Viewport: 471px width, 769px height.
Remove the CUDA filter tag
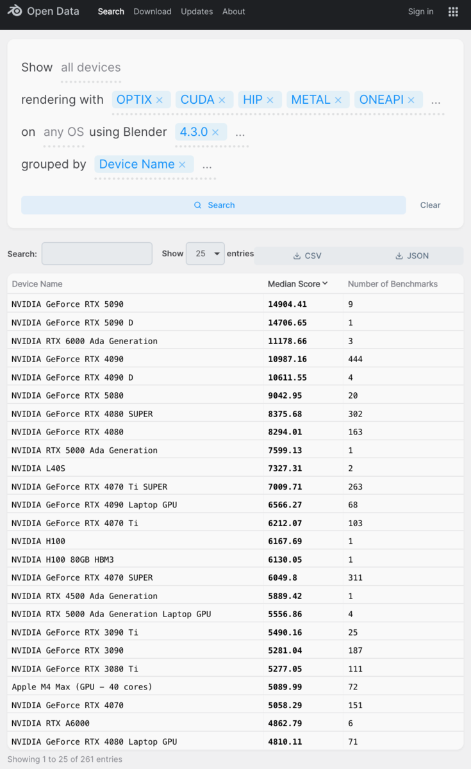pos(222,100)
